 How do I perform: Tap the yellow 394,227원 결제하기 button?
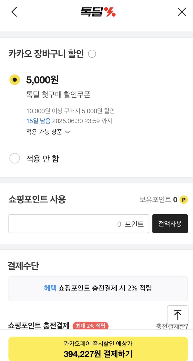tap(98, 349)
